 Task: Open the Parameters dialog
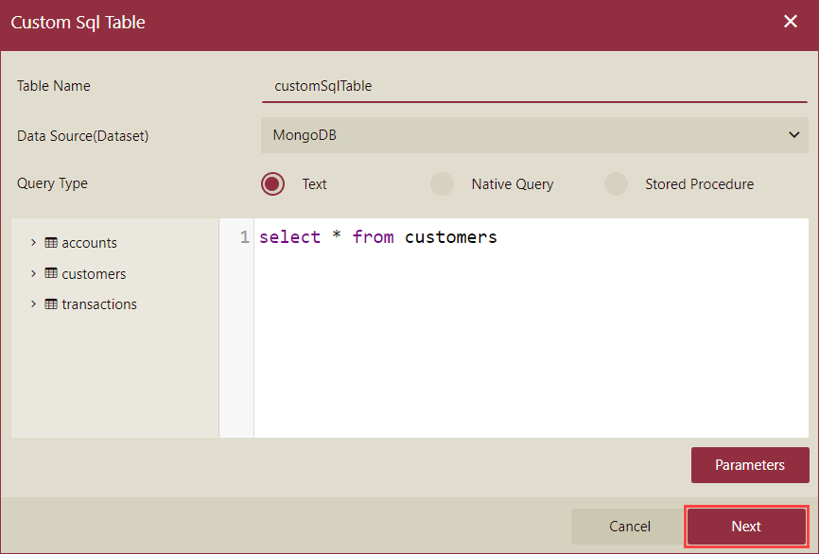pyautogui.click(x=749, y=465)
